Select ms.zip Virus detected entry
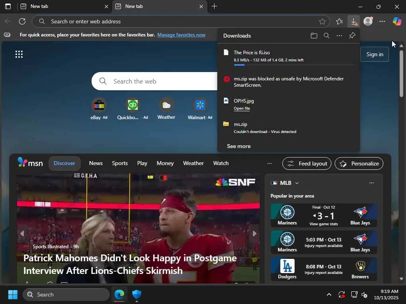Viewport: 406px width, 304px height. 289,128
